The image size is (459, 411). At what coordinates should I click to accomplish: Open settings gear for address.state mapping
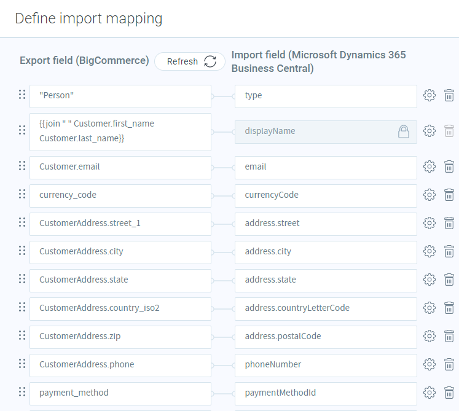tap(429, 280)
